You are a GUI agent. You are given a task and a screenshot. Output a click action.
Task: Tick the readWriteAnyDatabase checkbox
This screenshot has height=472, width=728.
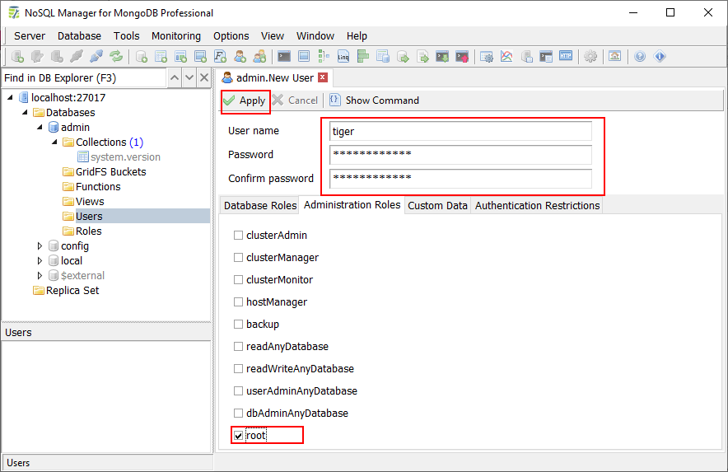point(239,369)
